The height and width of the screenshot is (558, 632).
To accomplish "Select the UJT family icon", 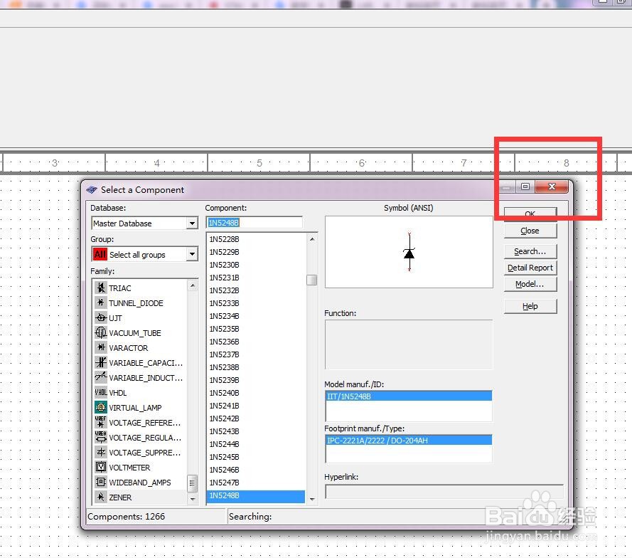I will 101,317.
